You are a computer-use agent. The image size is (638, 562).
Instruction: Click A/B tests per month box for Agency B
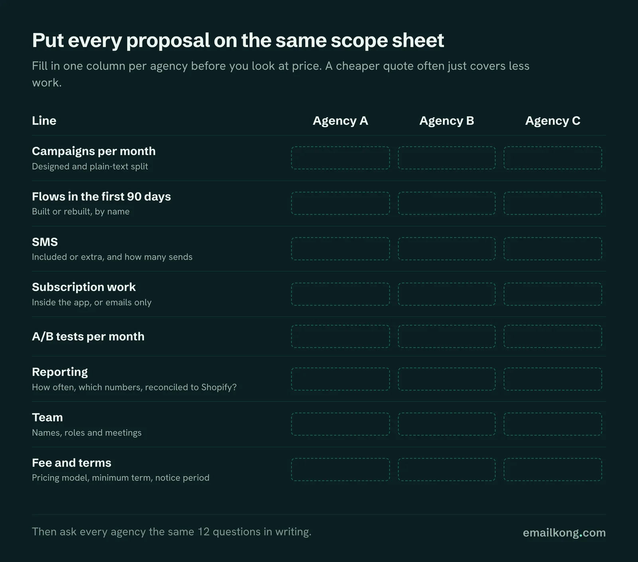[447, 336]
